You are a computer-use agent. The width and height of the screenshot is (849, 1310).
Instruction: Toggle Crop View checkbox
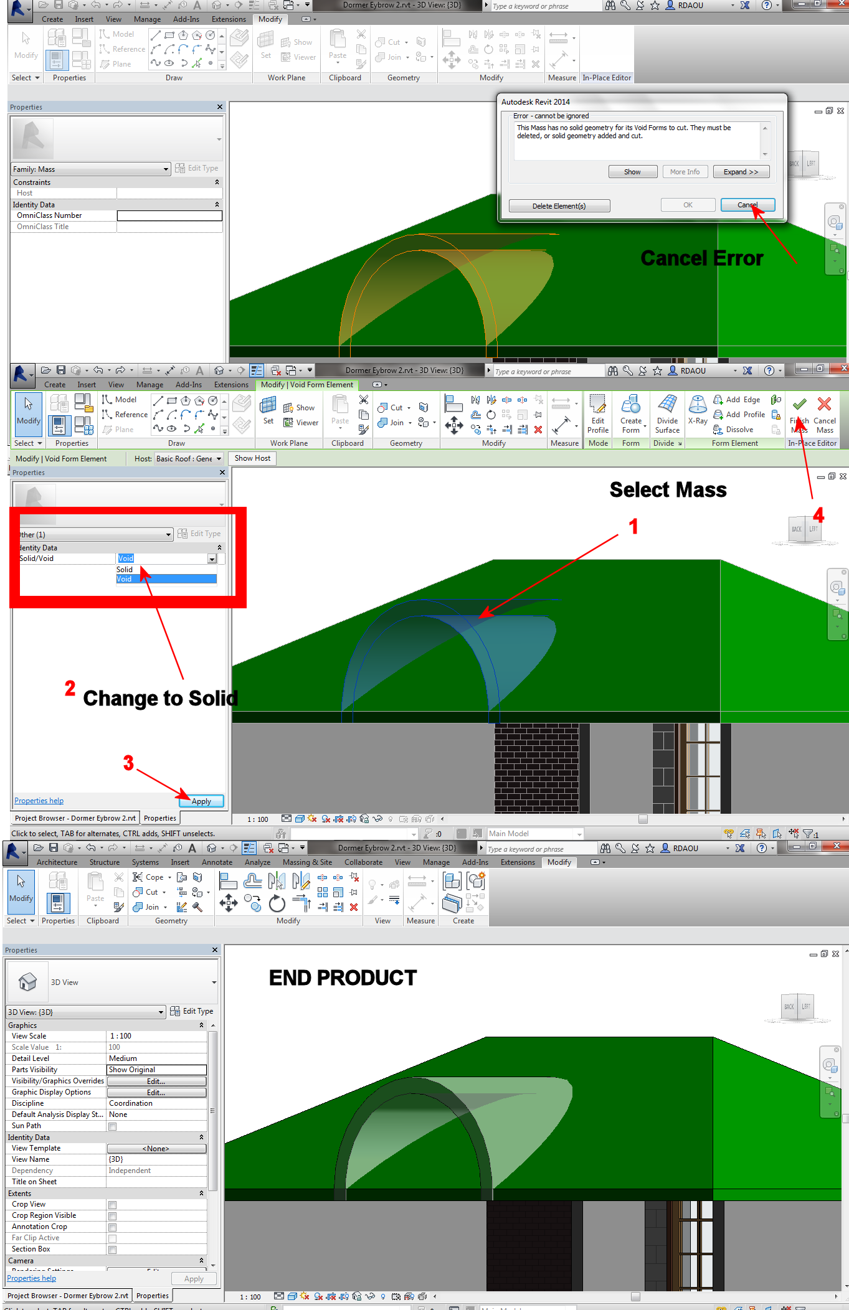point(113,1205)
